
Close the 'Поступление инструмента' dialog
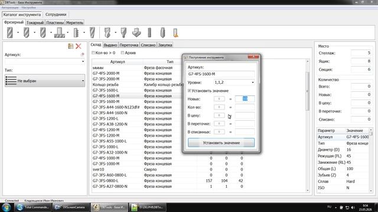tap(253, 57)
